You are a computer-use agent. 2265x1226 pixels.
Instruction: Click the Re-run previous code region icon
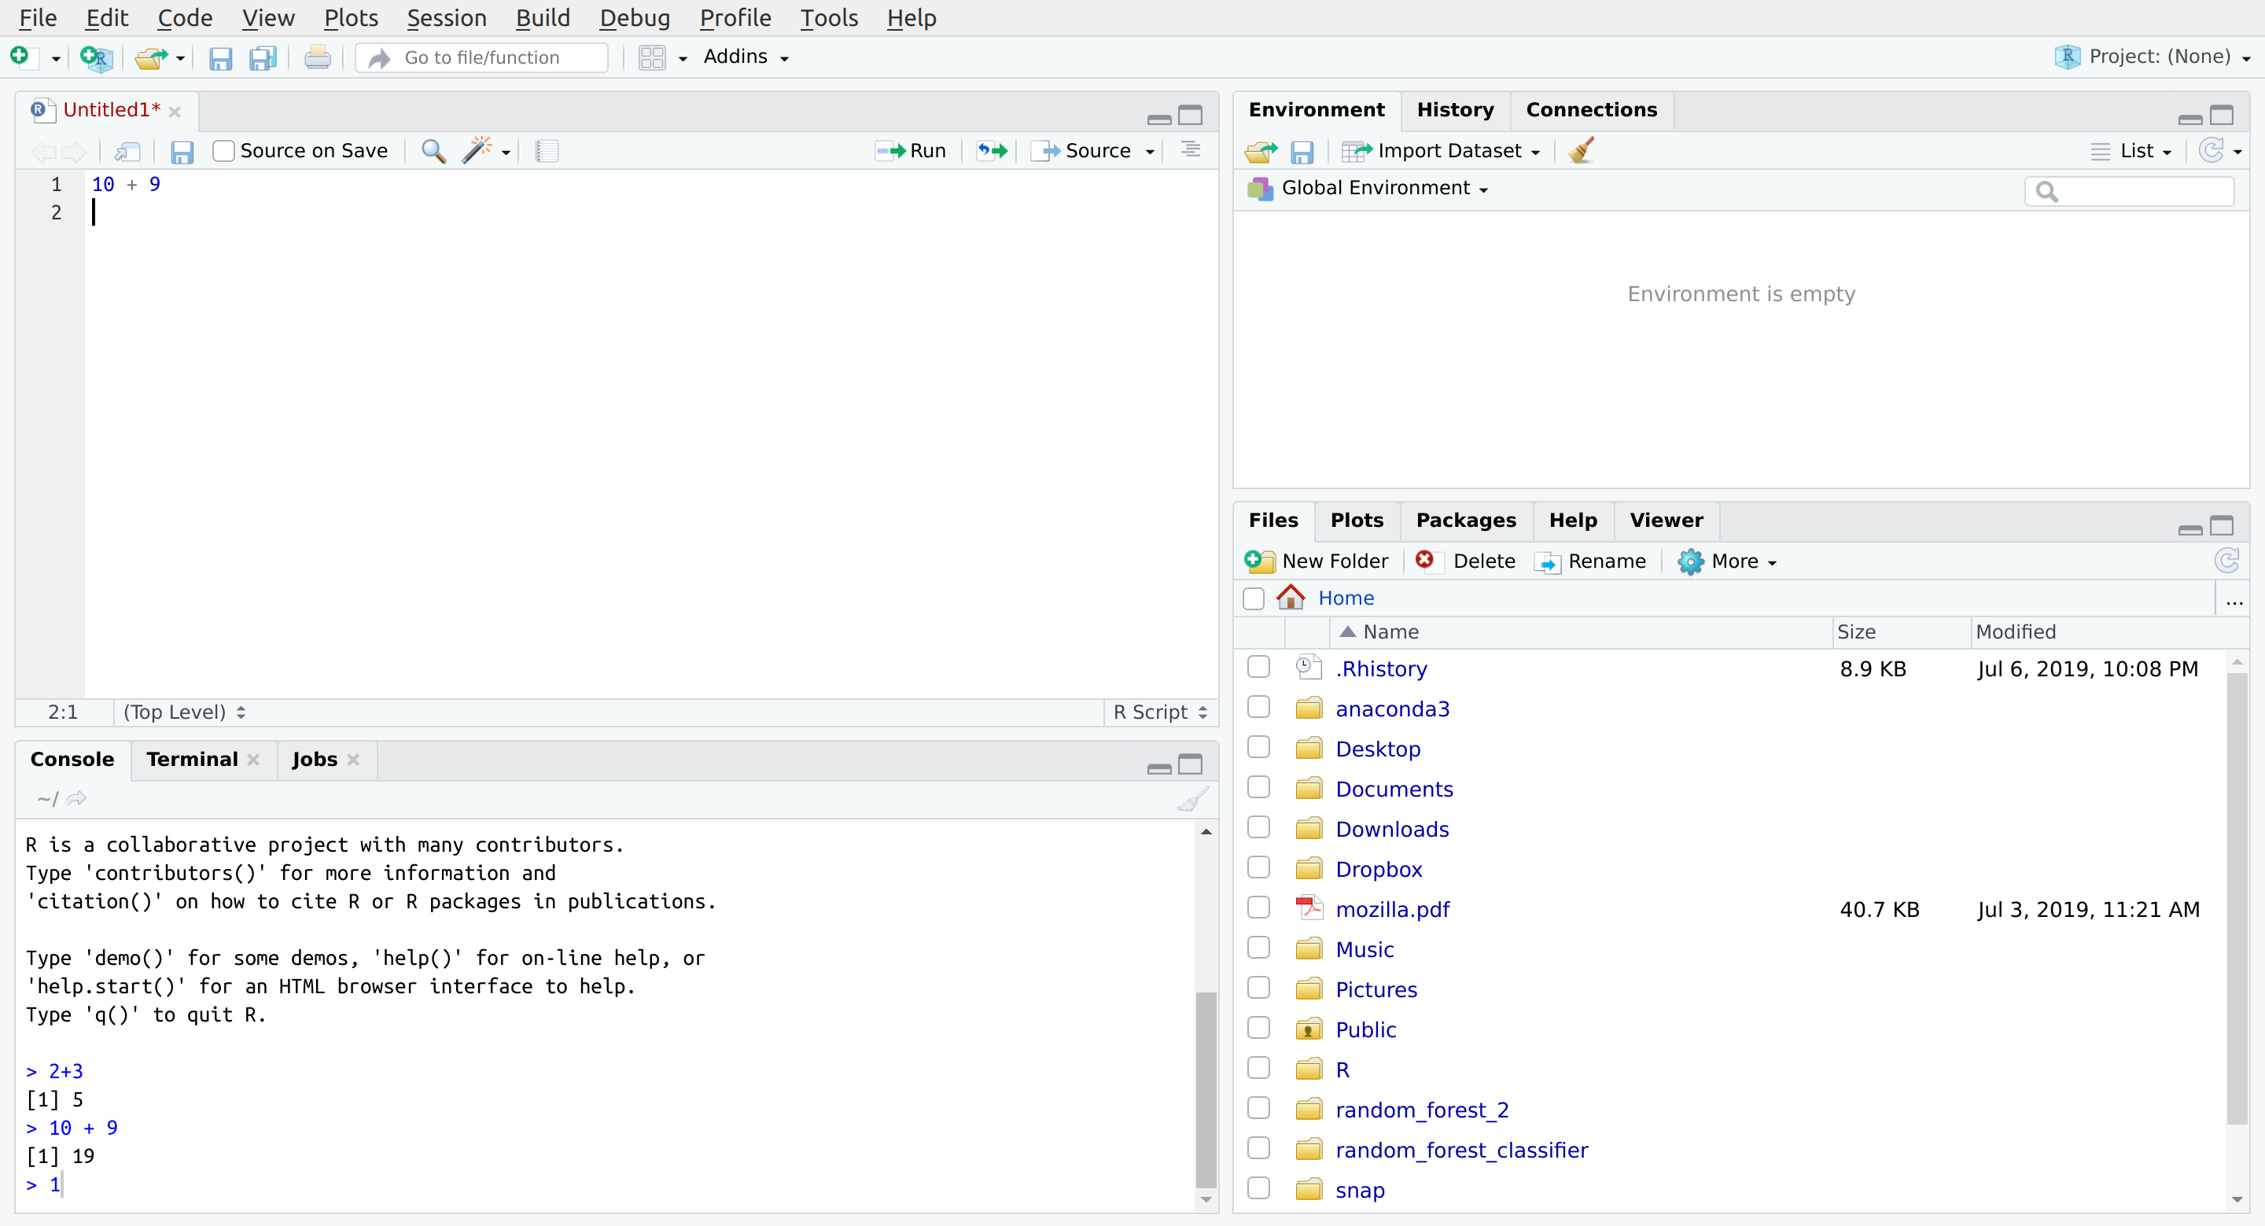point(992,151)
